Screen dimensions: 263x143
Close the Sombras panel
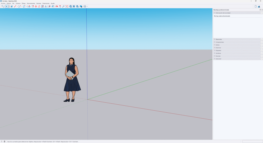click(x=261, y=53)
